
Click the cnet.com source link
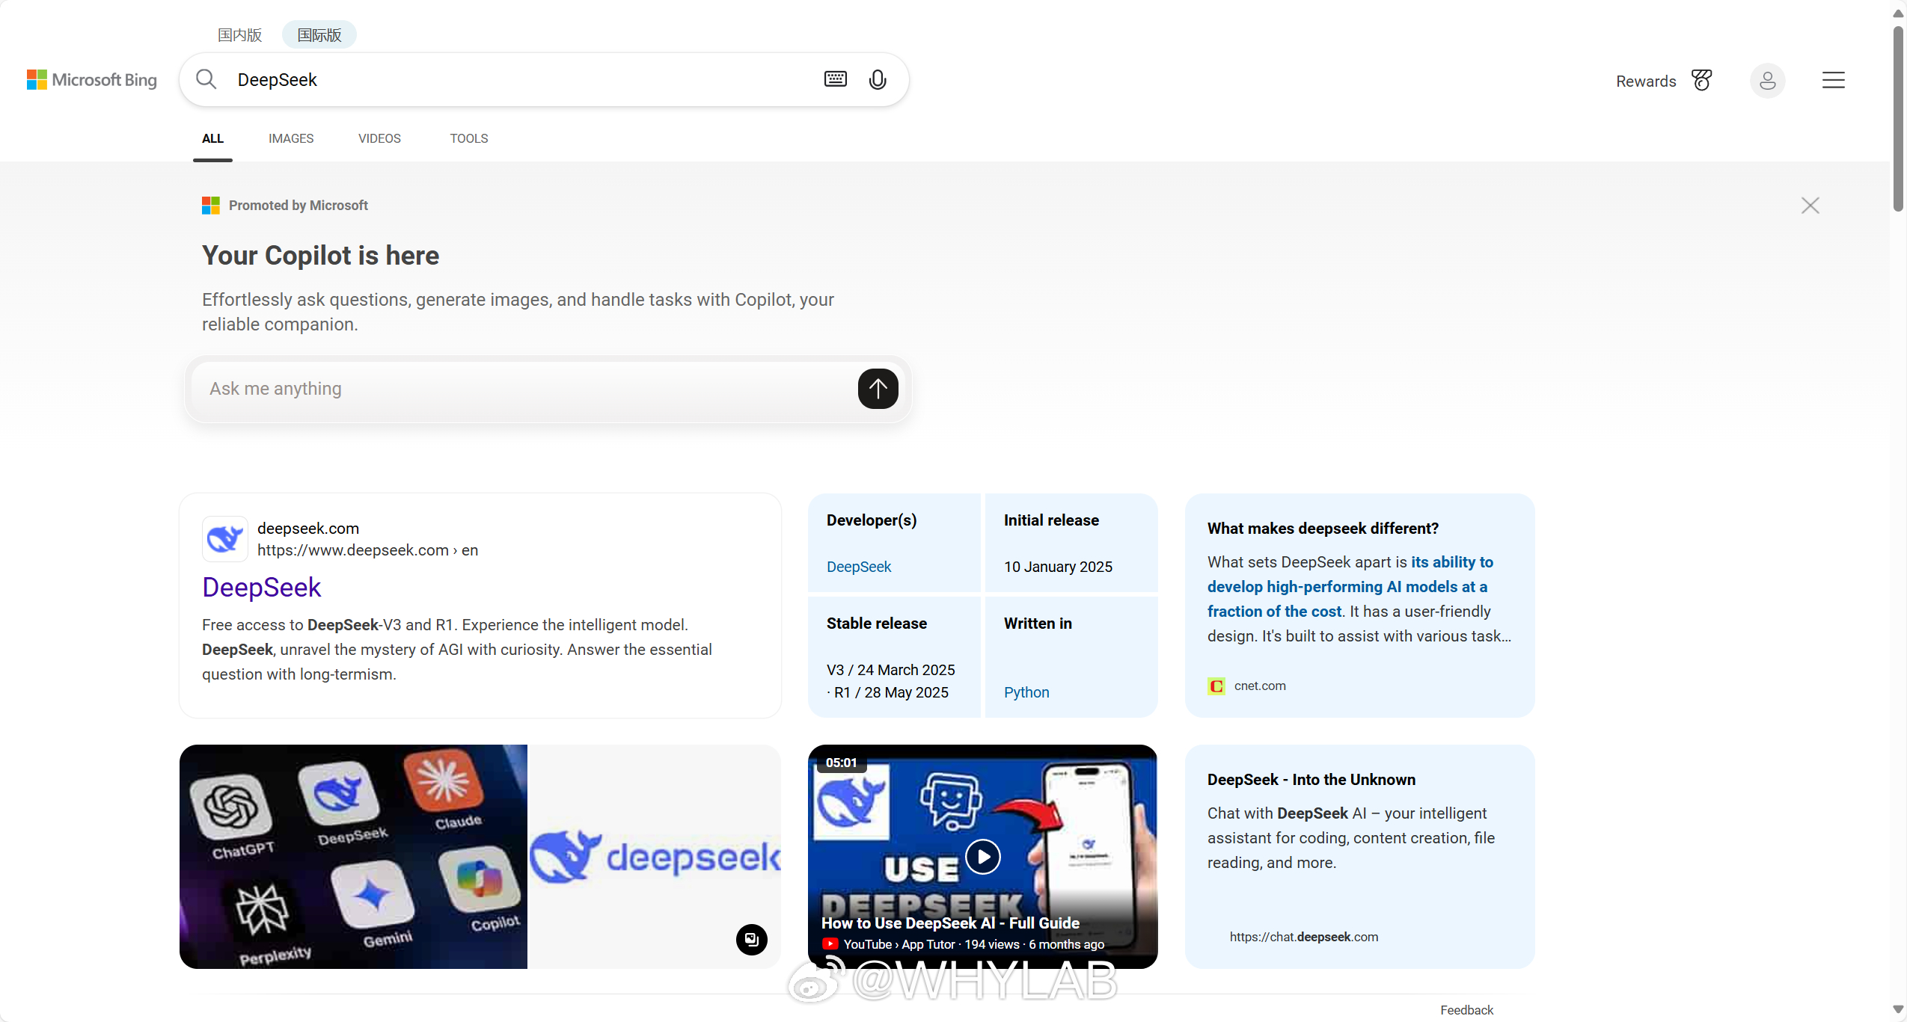click(1260, 686)
